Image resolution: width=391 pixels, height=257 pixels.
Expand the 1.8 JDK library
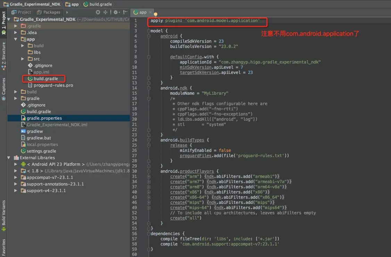click(16, 171)
